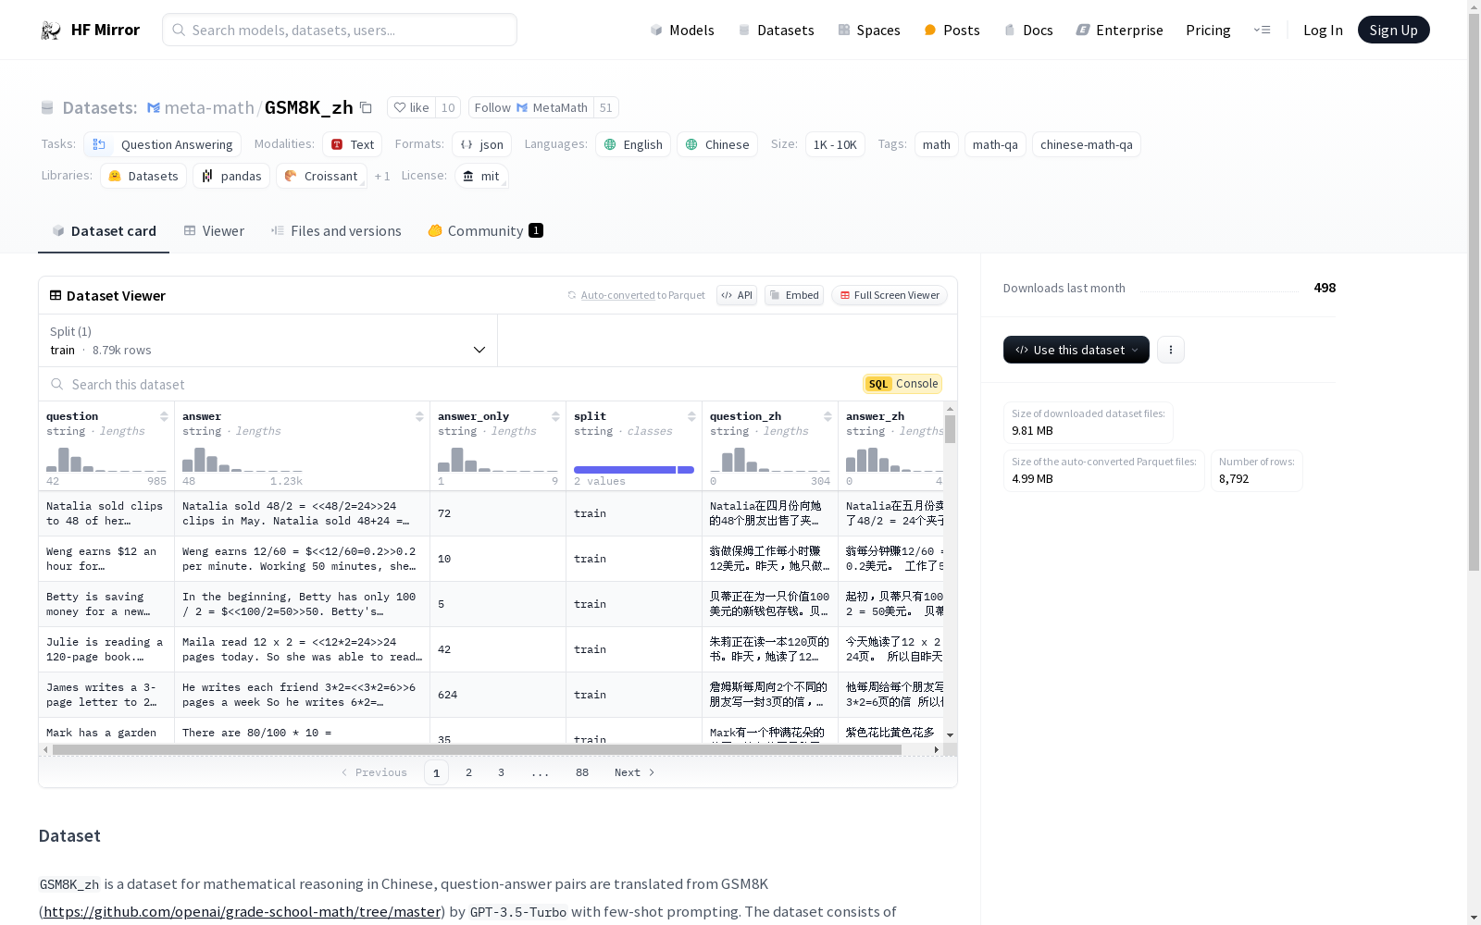Open the Croissant library tag

[321, 176]
